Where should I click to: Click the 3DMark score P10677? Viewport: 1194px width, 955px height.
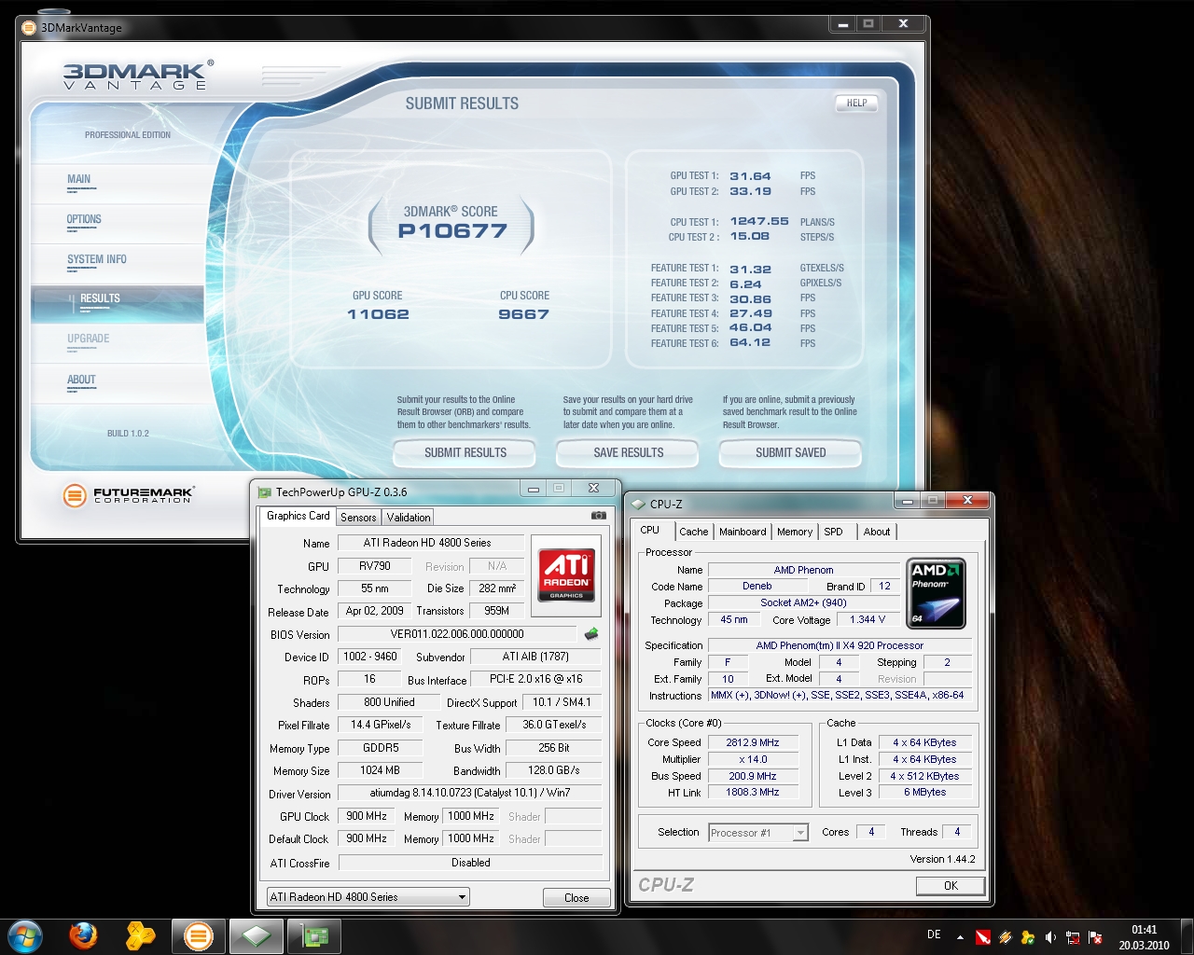coord(452,231)
